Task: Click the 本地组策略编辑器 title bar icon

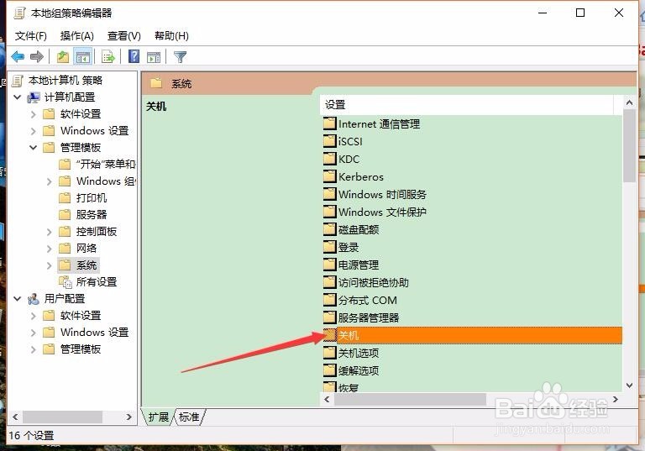Action: pyautogui.click(x=19, y=13)
